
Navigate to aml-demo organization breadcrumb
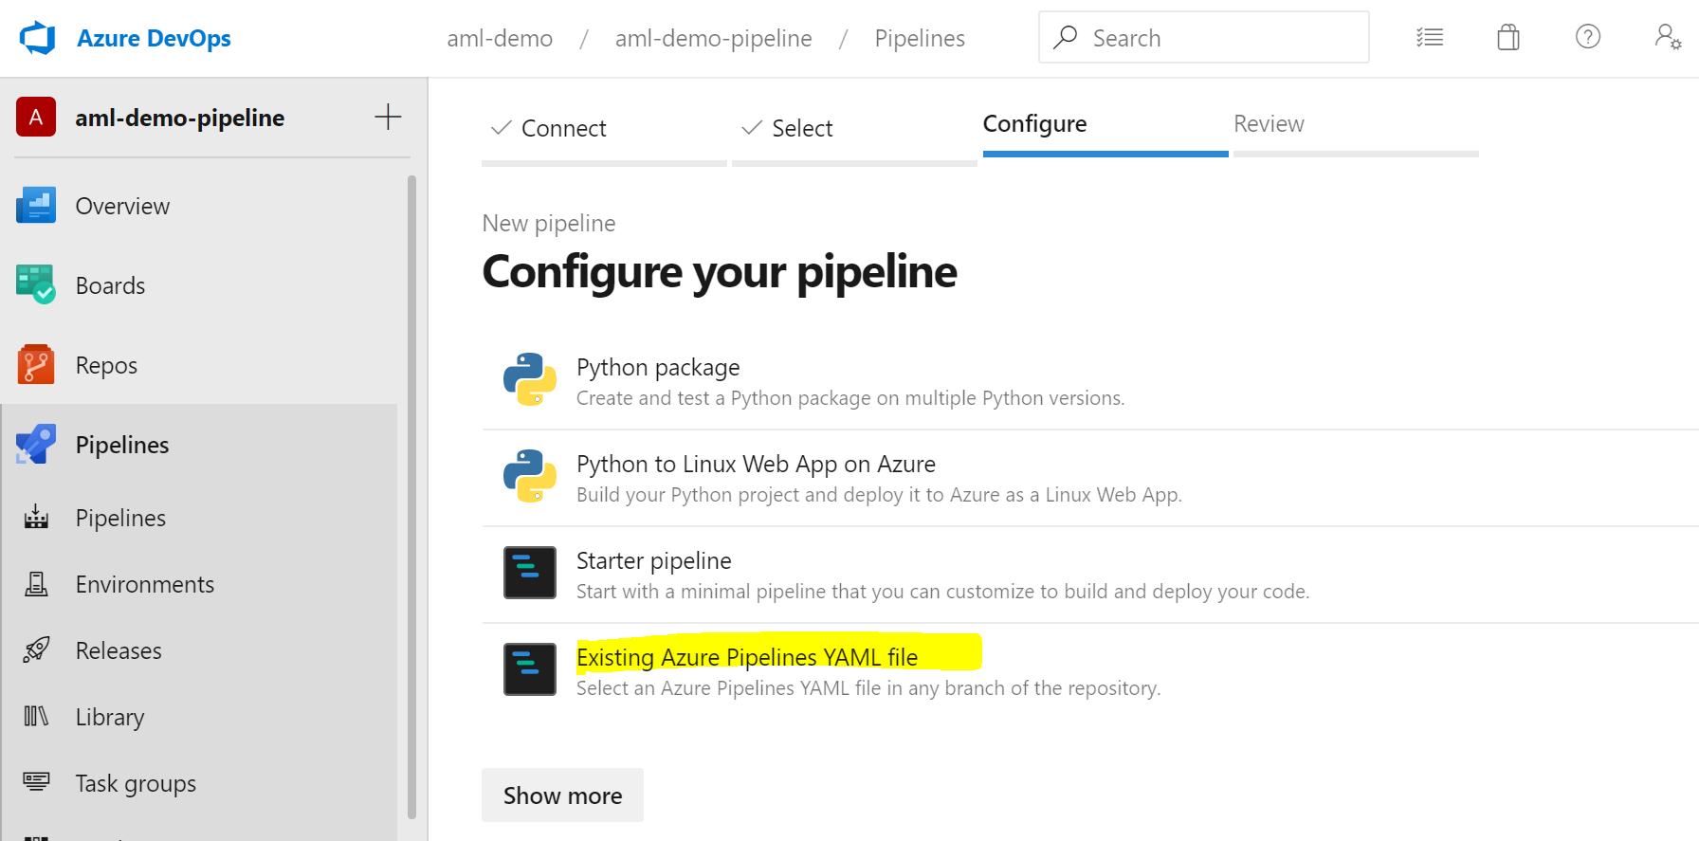[x=500, y=38]
